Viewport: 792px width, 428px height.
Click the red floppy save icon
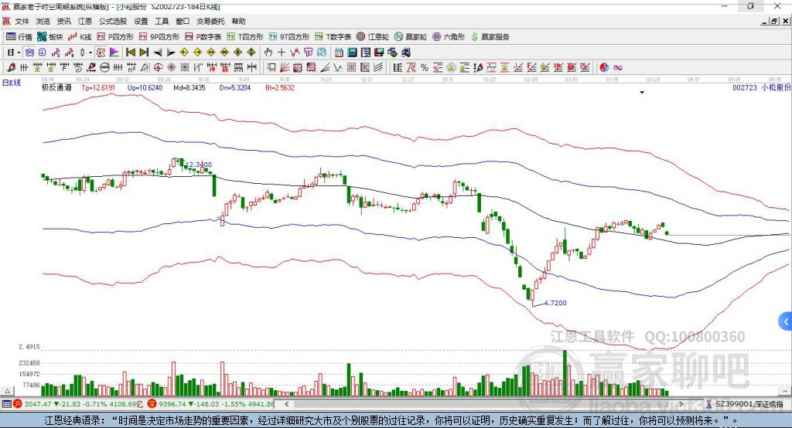coord(379,52)
